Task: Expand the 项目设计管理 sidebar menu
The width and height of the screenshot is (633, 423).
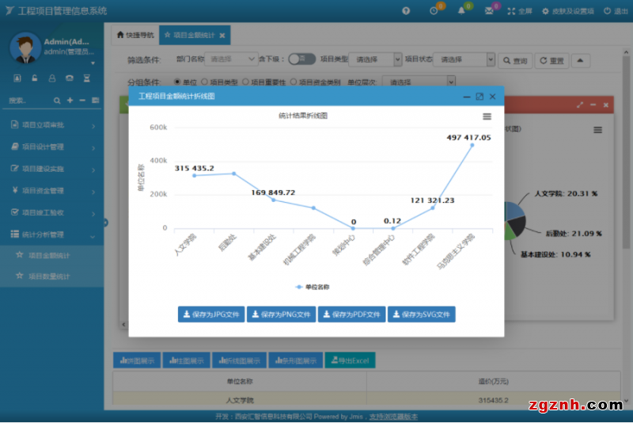Action: pyautogui.click(x=52, y=147)
